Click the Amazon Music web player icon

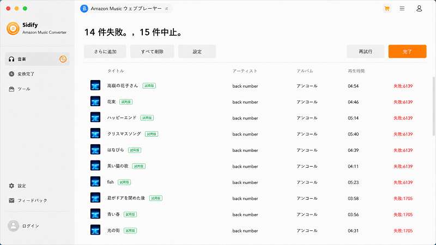pyautogui.click(x=84, y=9)
